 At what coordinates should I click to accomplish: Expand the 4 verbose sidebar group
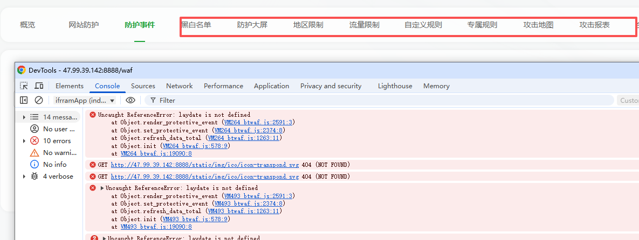point(24,176)
